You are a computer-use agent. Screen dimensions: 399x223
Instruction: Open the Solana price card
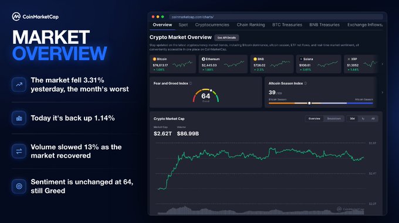(x=319, y=64)
